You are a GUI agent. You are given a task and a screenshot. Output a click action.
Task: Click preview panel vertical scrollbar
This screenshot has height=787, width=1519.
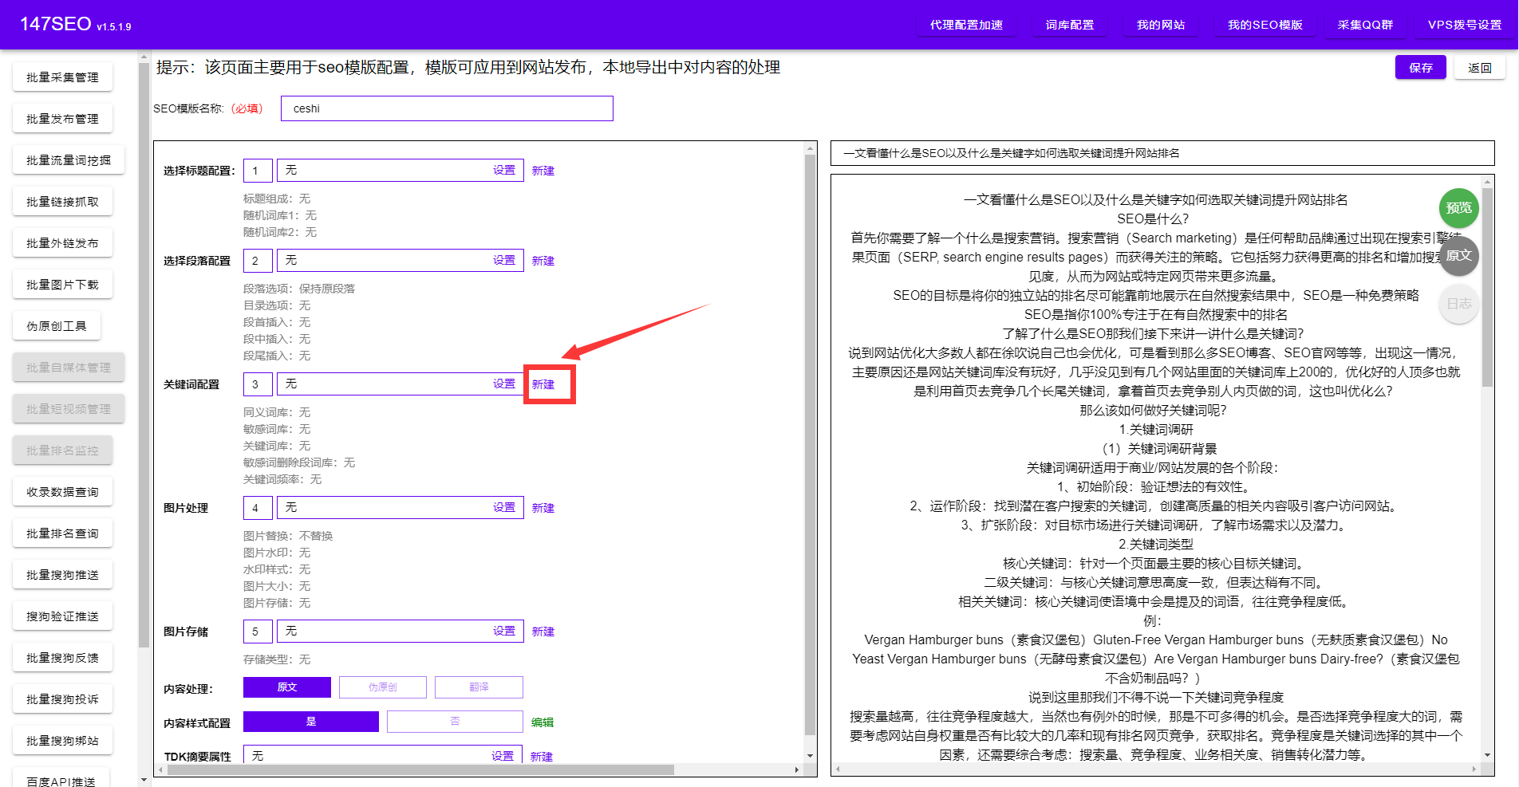click(x=1487, y=287)
